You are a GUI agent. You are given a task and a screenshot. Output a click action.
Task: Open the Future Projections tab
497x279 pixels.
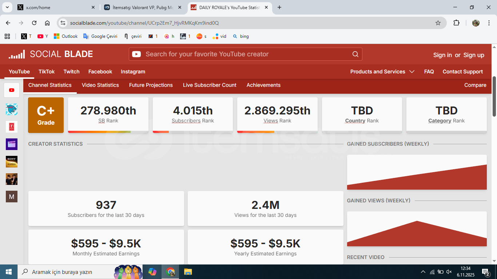tap(151, 85)
